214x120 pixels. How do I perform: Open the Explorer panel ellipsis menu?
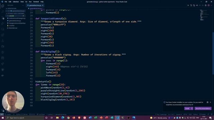pos(23,5)
